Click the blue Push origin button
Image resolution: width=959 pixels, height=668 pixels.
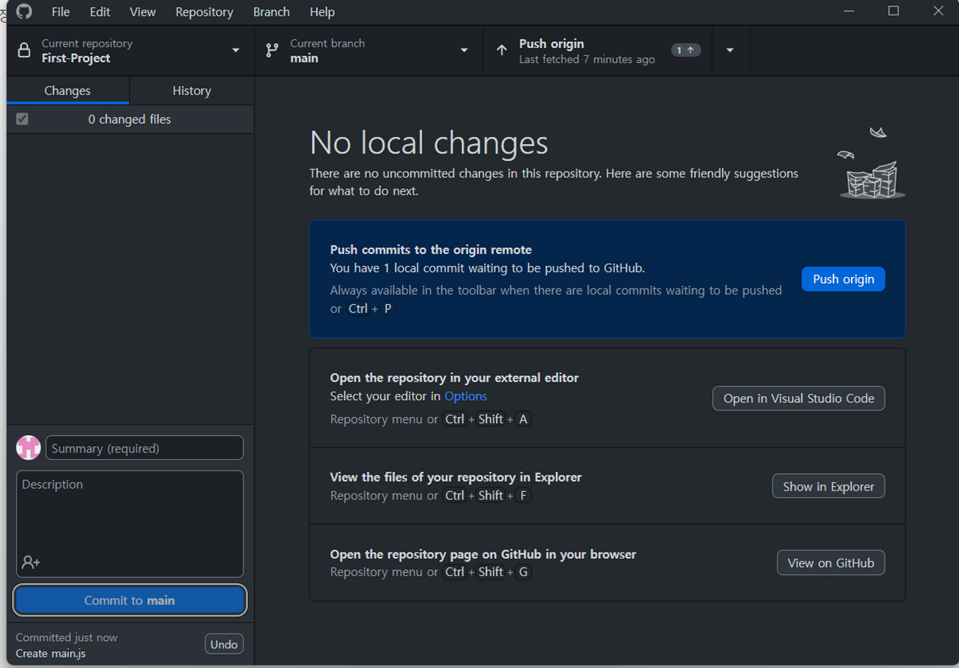[x=843, y=279]
